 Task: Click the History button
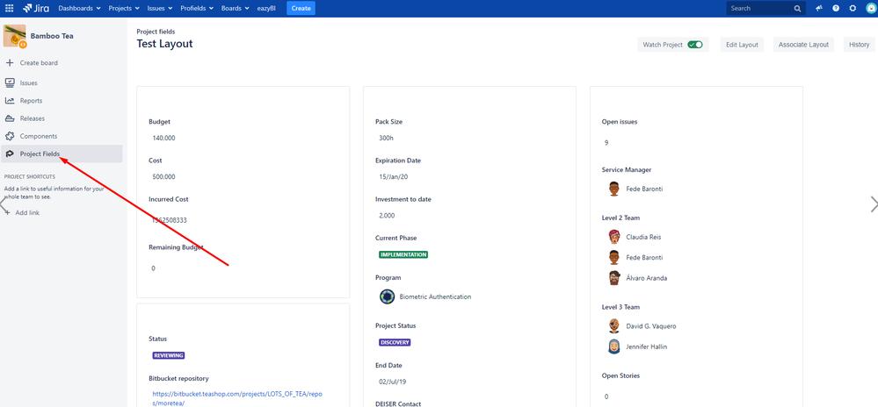coord(859,45)
